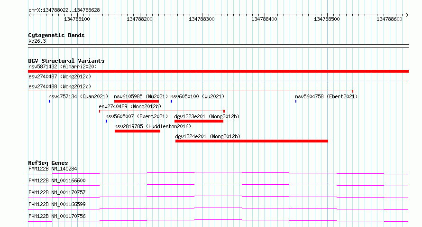Open FAM122B|NM_145284 transcript

(x=53, y=169)
